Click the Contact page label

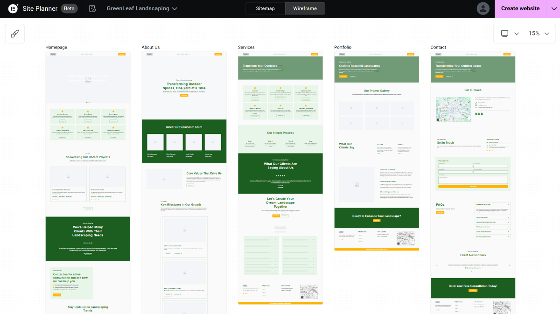click(x=438, y=47)
